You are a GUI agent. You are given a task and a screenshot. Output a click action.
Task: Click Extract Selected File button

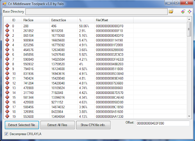pos(22,125)
